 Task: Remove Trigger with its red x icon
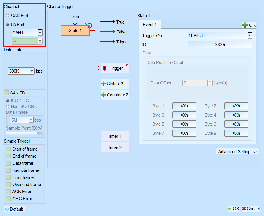(127, 65)
